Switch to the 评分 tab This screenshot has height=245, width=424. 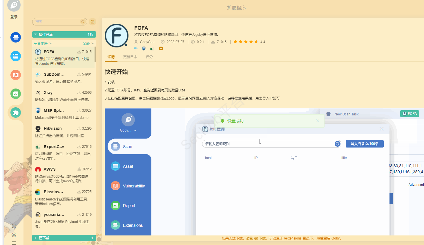coord(149,57)
